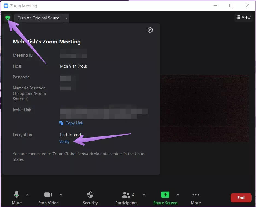Click the Copy Link text
The image size is (256, 207).
click(74, 123)
